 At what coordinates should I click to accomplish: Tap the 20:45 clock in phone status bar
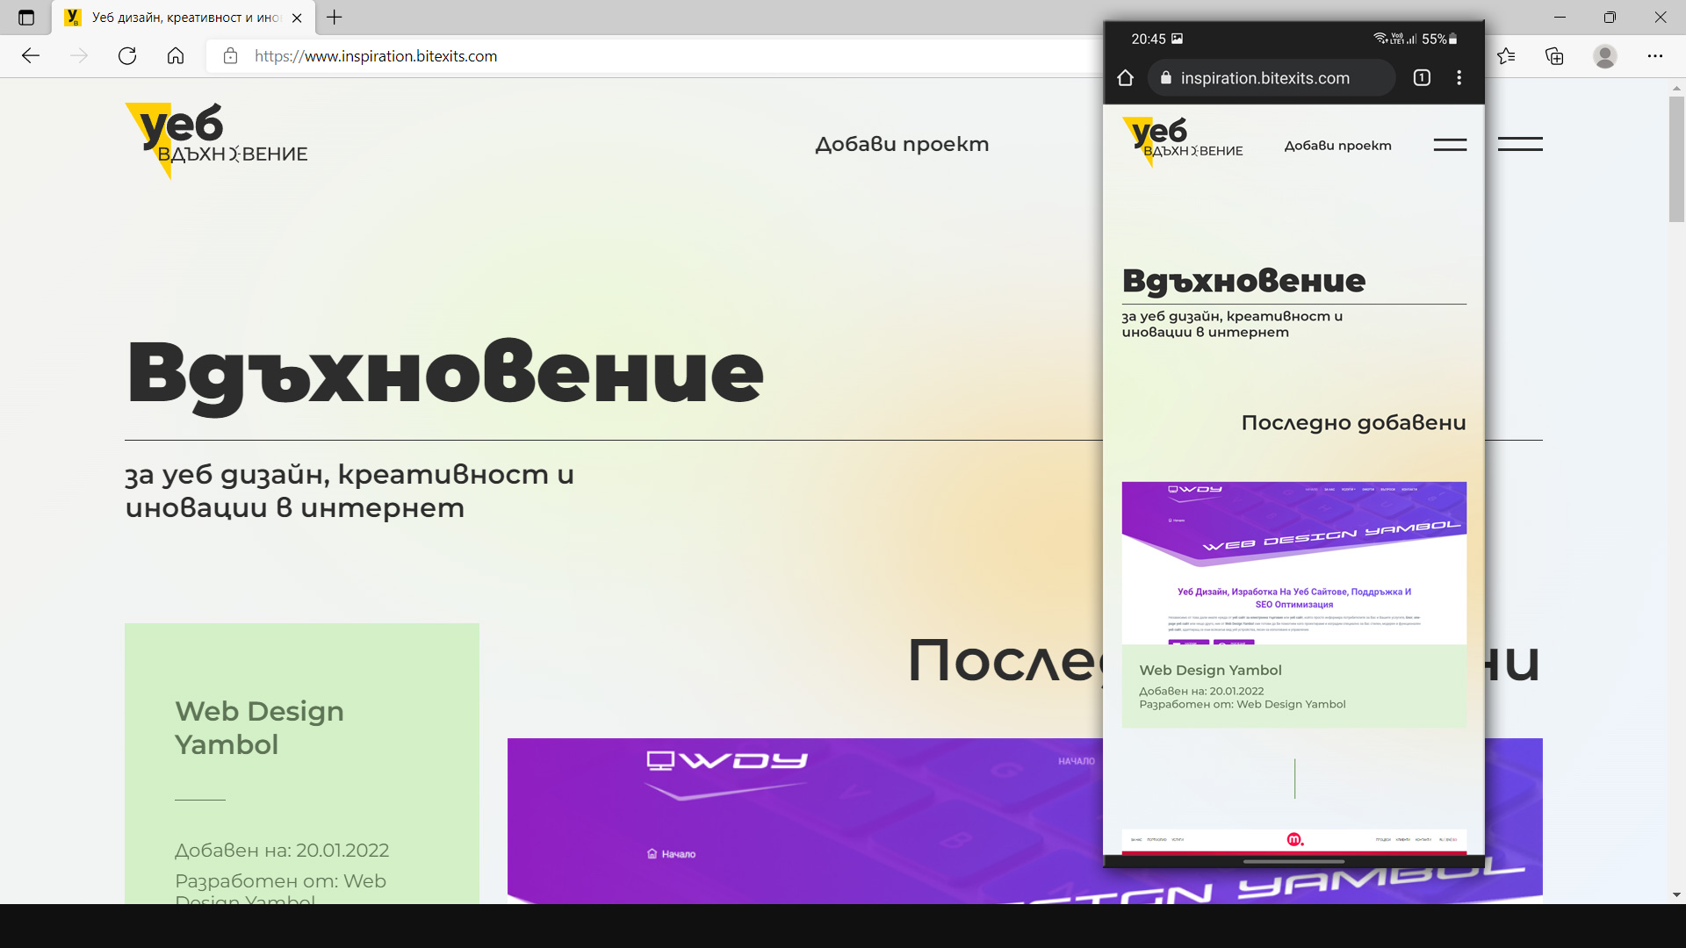pyautogui.click(x=1149, y=39)
